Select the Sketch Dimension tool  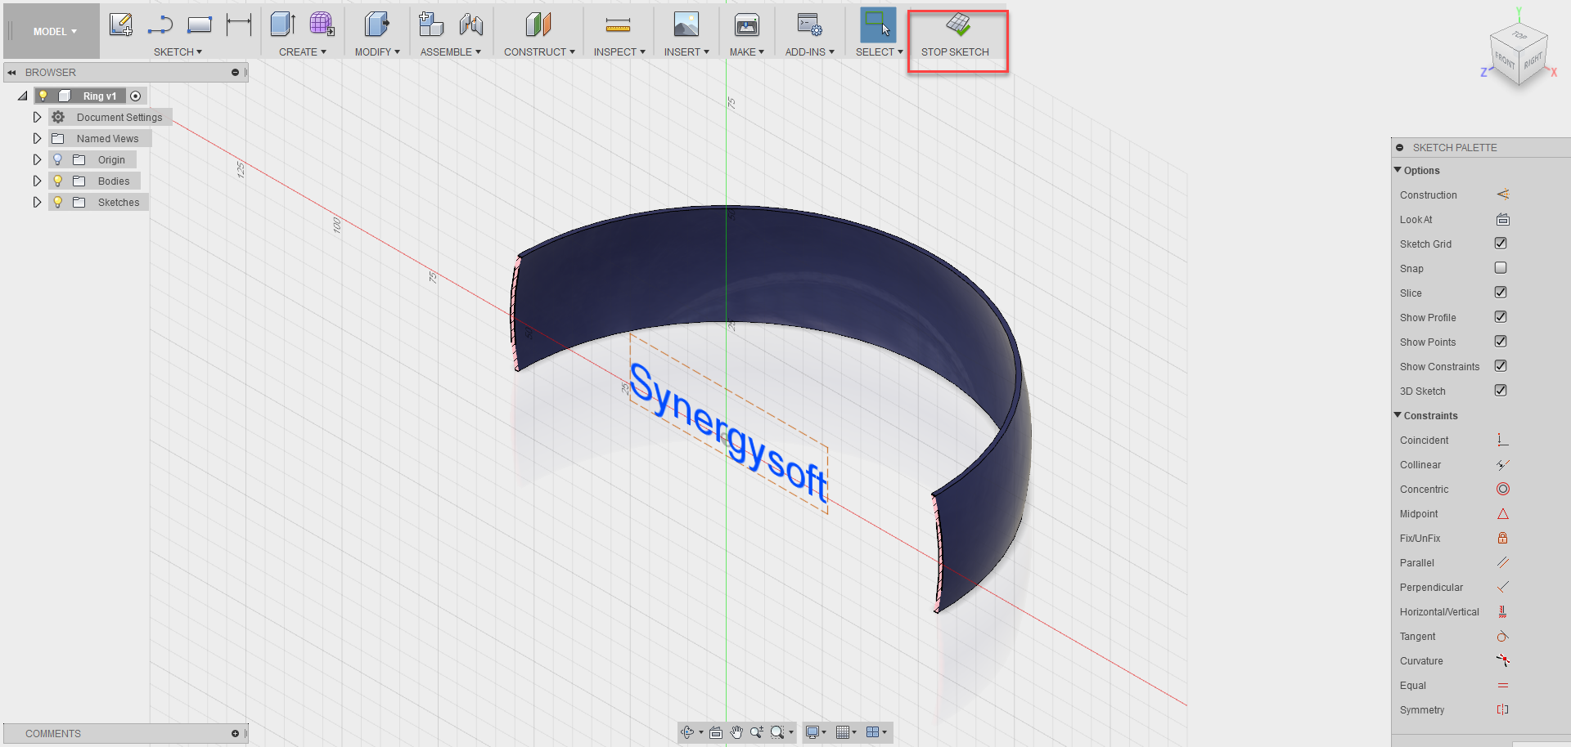click(238, 25)
